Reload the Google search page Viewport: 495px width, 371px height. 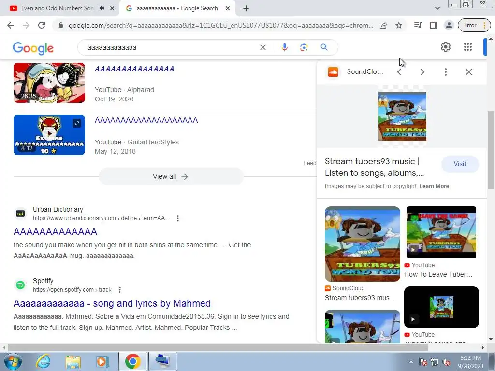pos(42,25)
